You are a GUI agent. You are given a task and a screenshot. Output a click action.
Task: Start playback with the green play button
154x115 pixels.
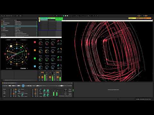click(x=64, y=16)
